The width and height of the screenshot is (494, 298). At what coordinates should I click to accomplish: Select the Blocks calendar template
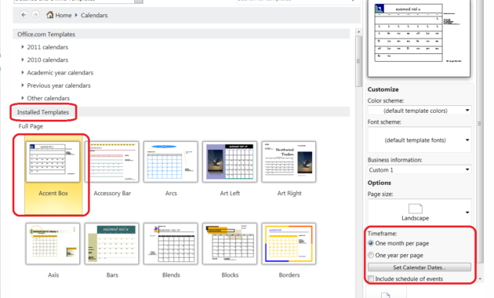(x=230, y=244)
